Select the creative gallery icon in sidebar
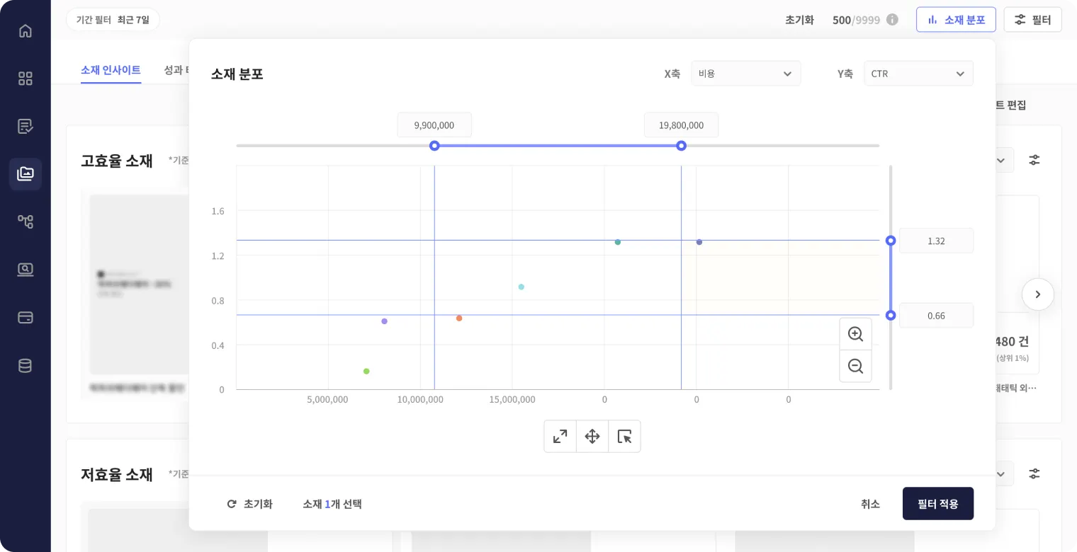This screenshot has height=552, width=1077. pyautogui.click(x=26, y=174)
